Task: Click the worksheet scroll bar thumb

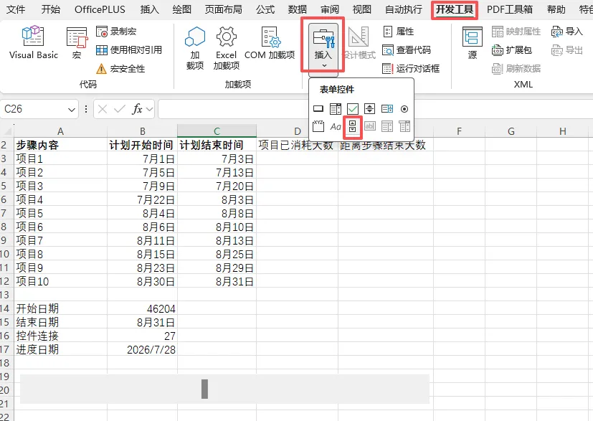Action: 204,389
